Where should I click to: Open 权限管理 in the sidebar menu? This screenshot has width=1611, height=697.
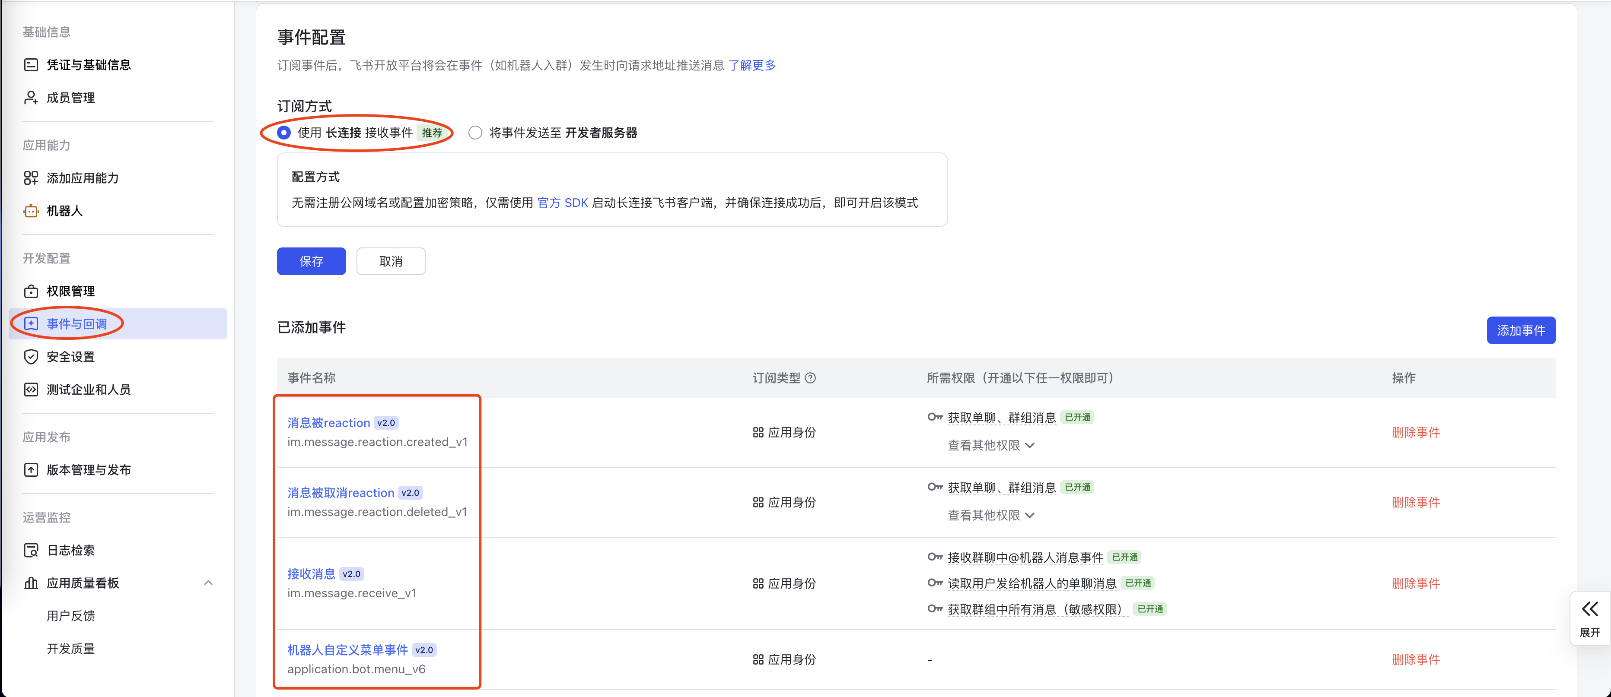[71, 291]
